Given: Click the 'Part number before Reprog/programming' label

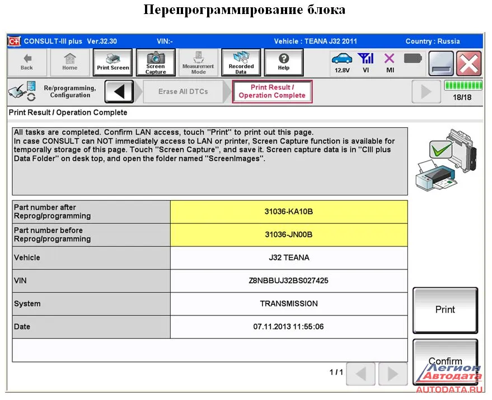Looking at the screenshot, I should pyautogui.click(x=53, y=235).
